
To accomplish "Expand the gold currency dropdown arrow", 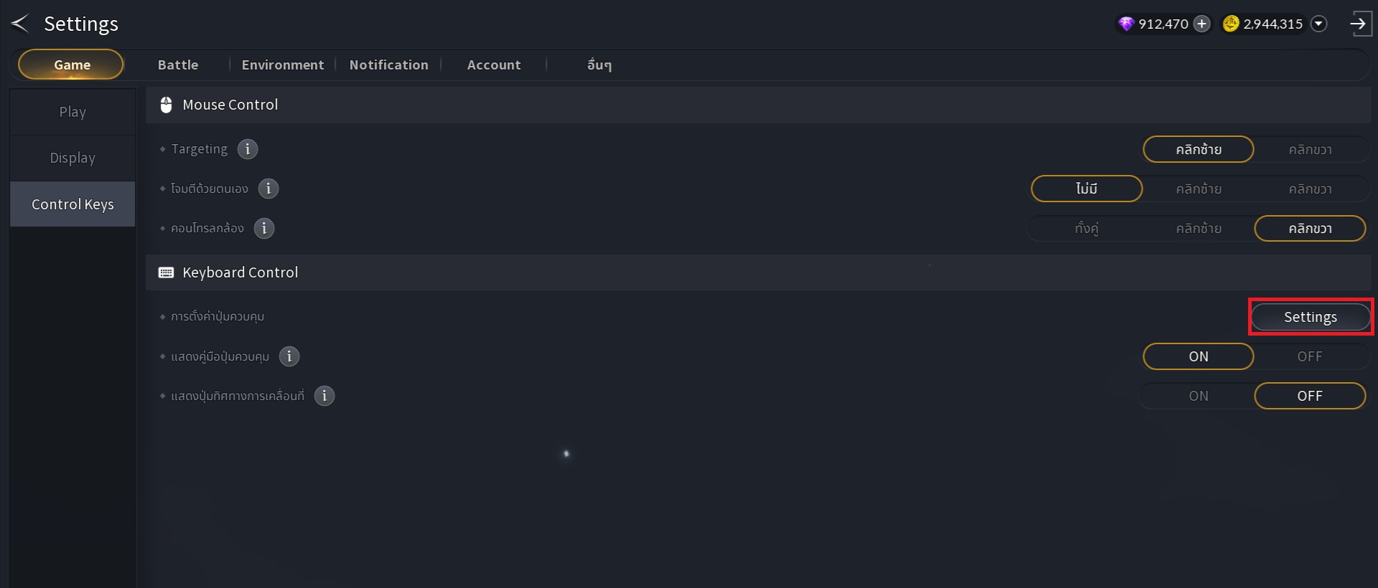I will tap(1318, 24).
